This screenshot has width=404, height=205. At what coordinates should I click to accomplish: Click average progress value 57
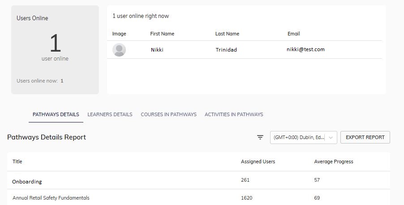(x=317, y=180)
